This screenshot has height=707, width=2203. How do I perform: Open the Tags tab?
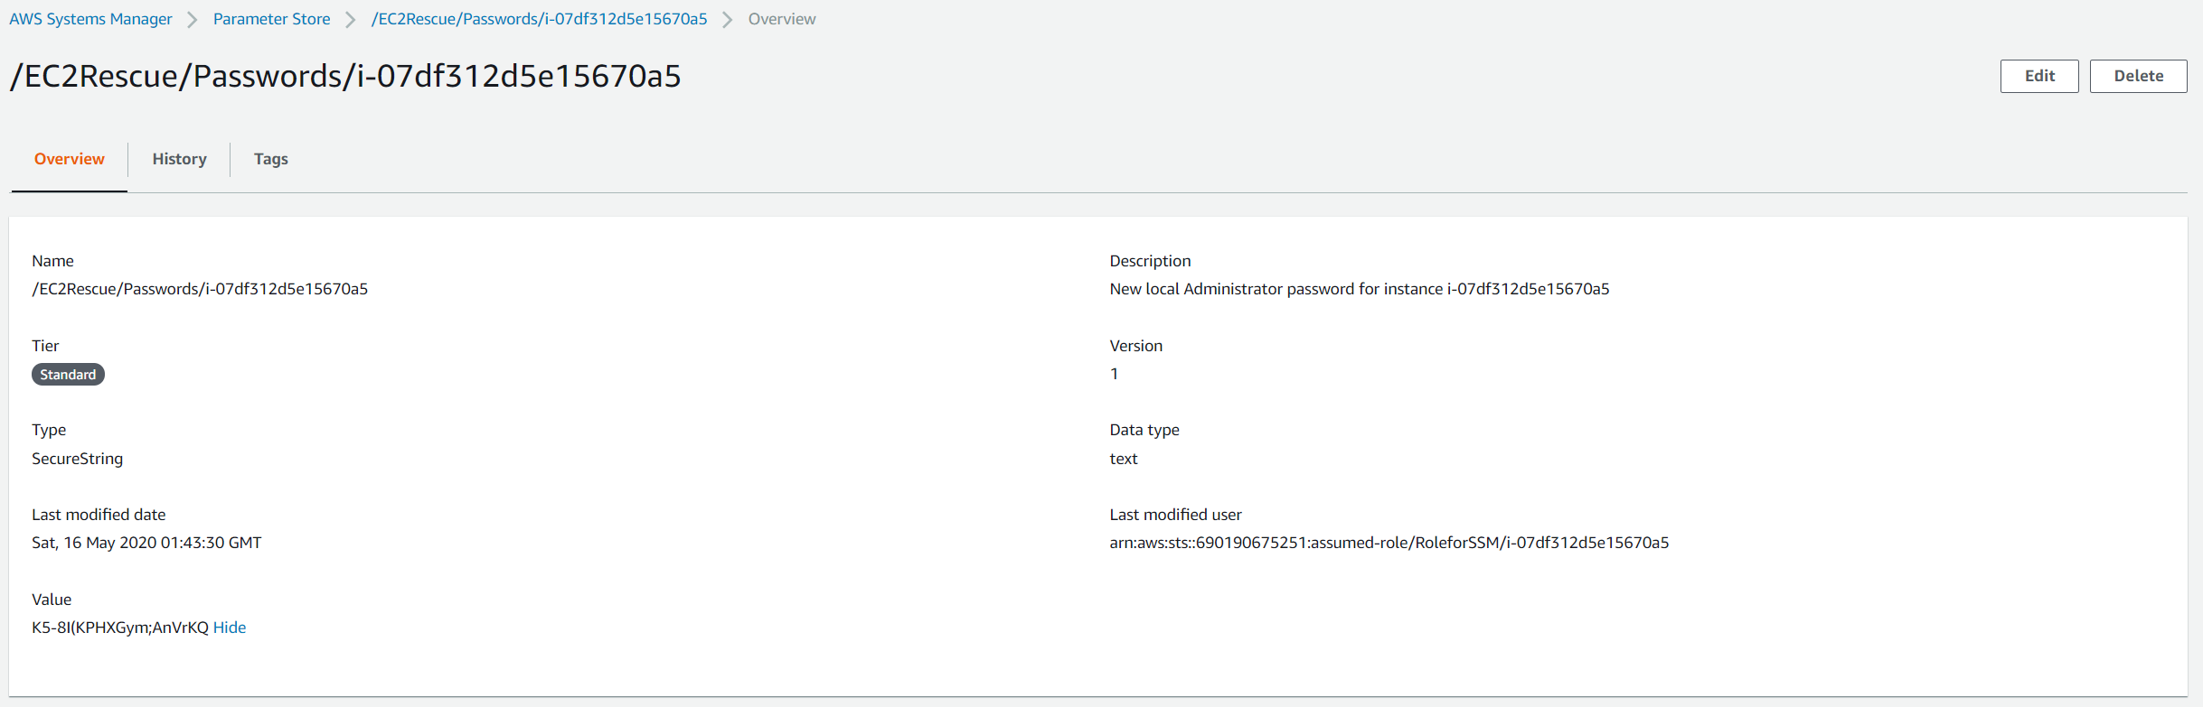coord(270,159)
